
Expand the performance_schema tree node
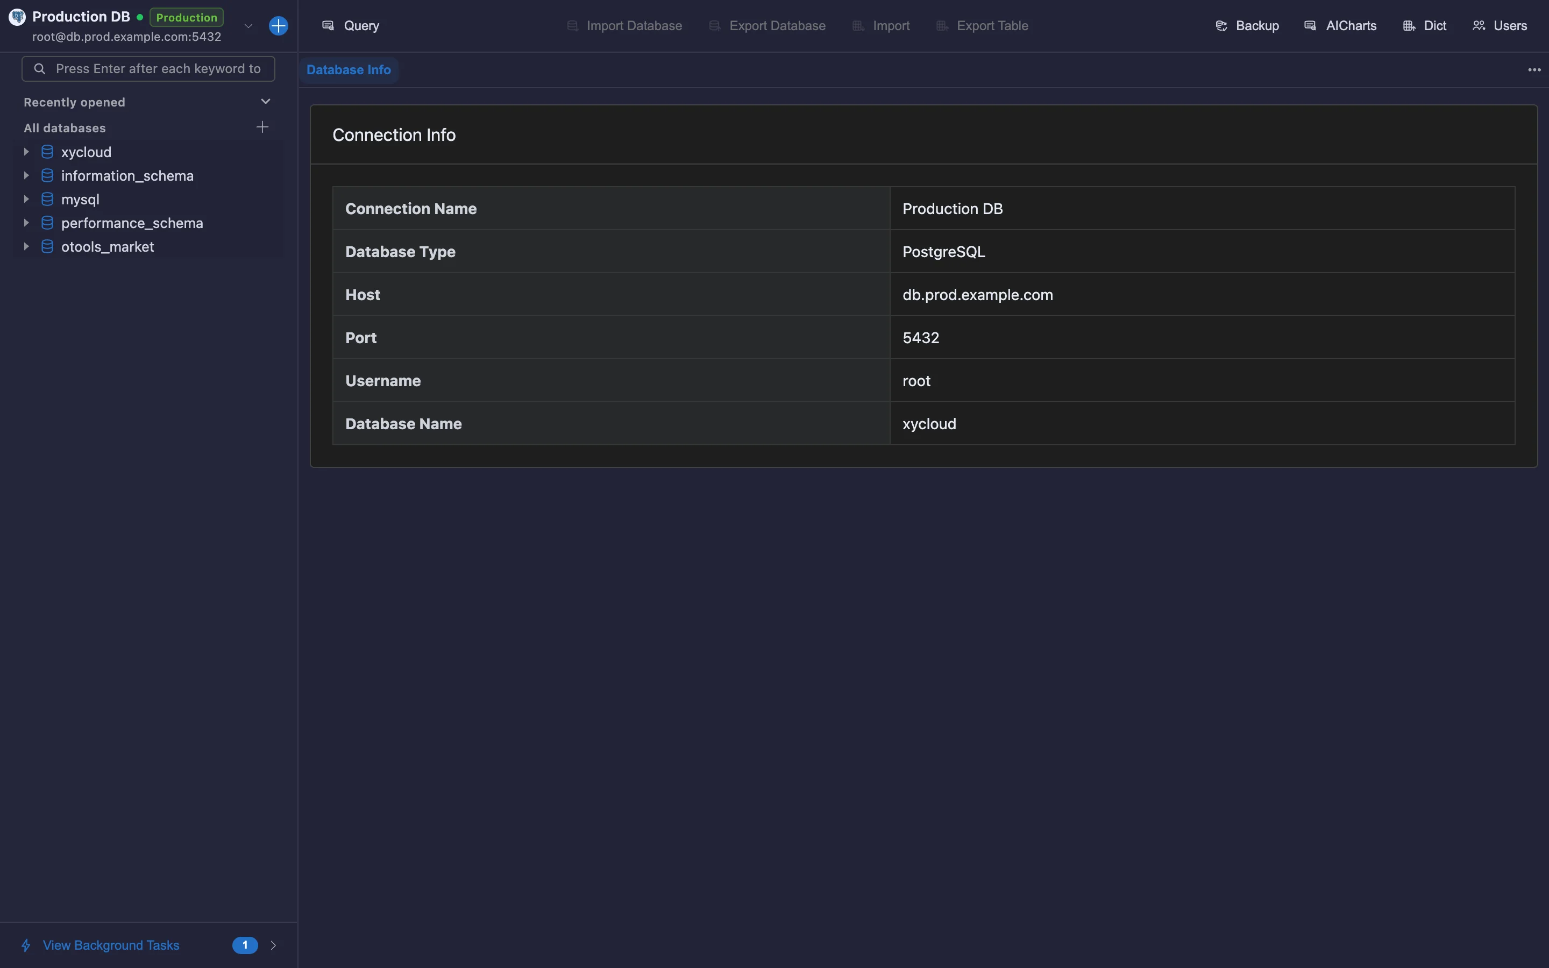26,223
